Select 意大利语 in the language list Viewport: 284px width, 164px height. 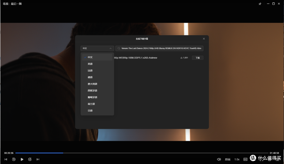point(97,84)
